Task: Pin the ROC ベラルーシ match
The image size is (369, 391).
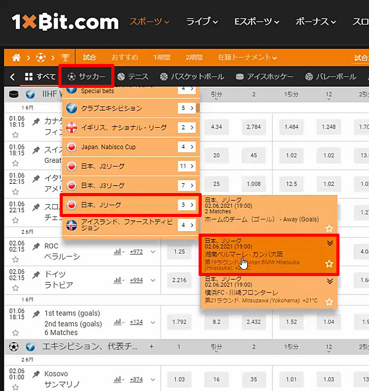Action: 36,247
